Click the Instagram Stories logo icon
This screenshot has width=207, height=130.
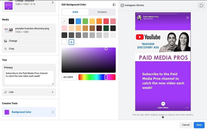(122, 5)
